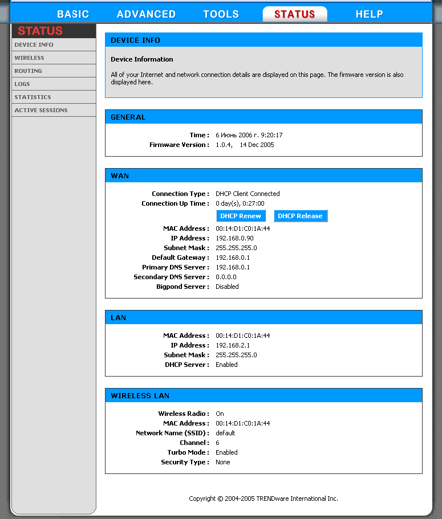The height and width of the screenshot is (519, 442).
Task: Click WAN MAC address value
Action: 242,228
